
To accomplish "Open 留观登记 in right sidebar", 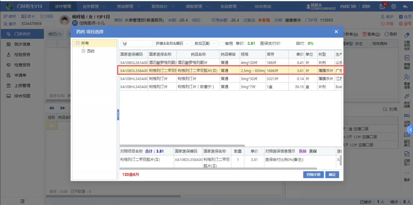I will coord(407,140).
